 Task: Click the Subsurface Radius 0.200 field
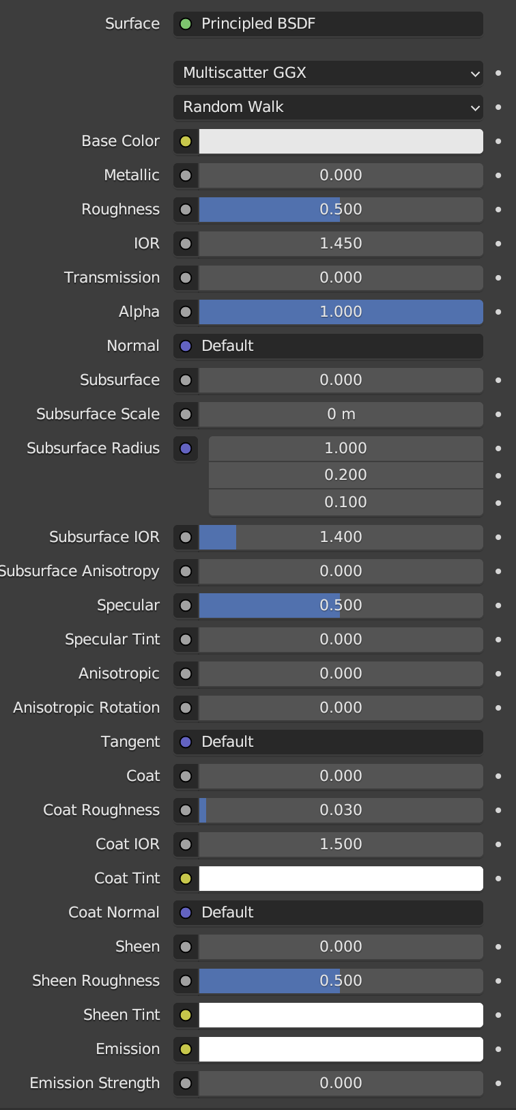346,475
